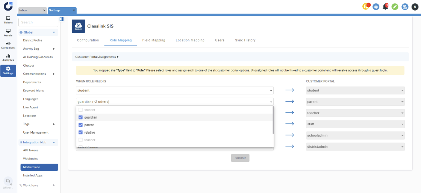This screenshot has height=193, width=421.
Task: Switch to the Field Mapping tab
Action: [x=153, y=40]
